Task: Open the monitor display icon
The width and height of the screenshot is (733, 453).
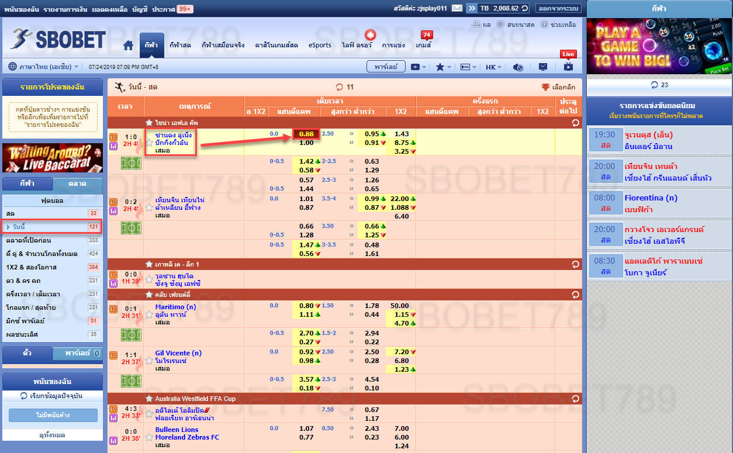Action: pyautogui.click(x=543, y=67)
